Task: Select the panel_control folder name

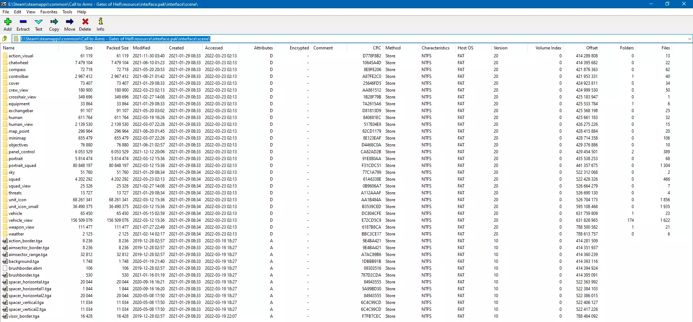Action: coord(22,152)
